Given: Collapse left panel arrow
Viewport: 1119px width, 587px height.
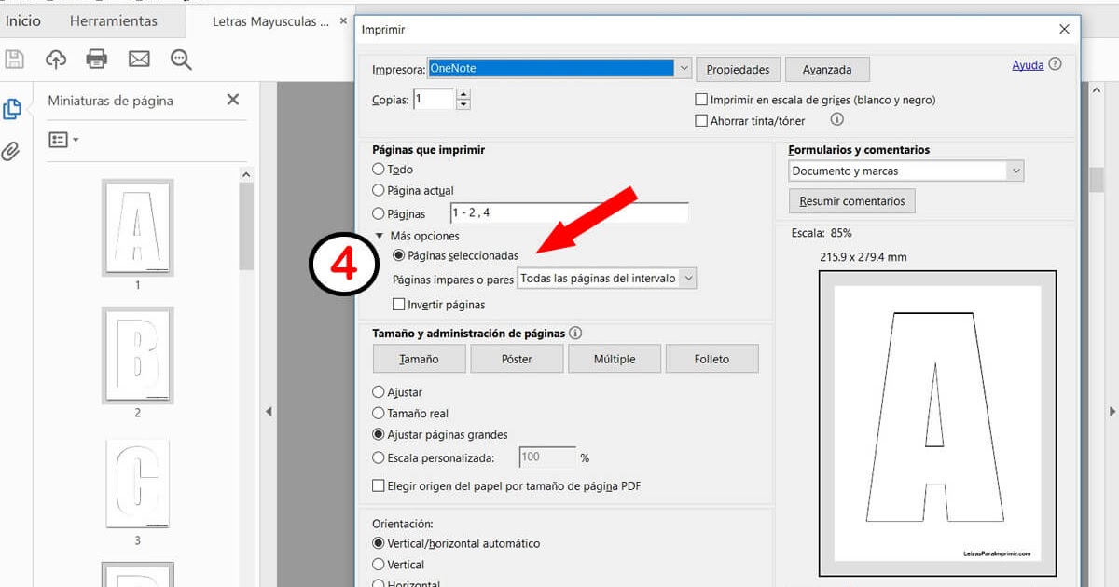Looking at the screenshot, I should click(269, 411).
